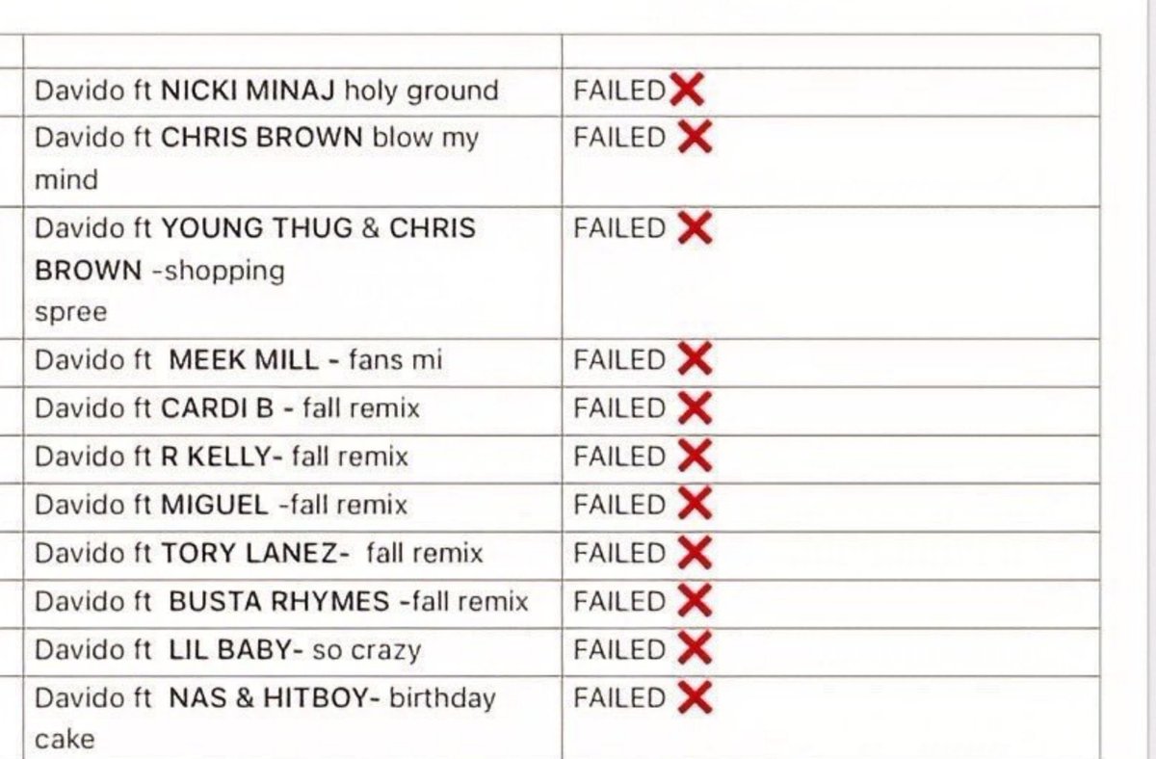Image resolution: width=1156 pixels, height=759 pixels.
Task: Select the red X for Miguel row
Action: coord(695,504)
